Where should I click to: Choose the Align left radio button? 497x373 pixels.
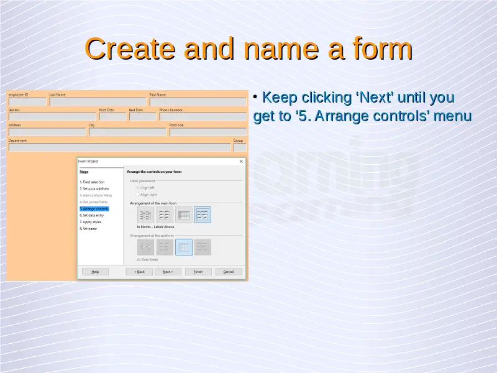pyautogui.click(x=137, y=188)
